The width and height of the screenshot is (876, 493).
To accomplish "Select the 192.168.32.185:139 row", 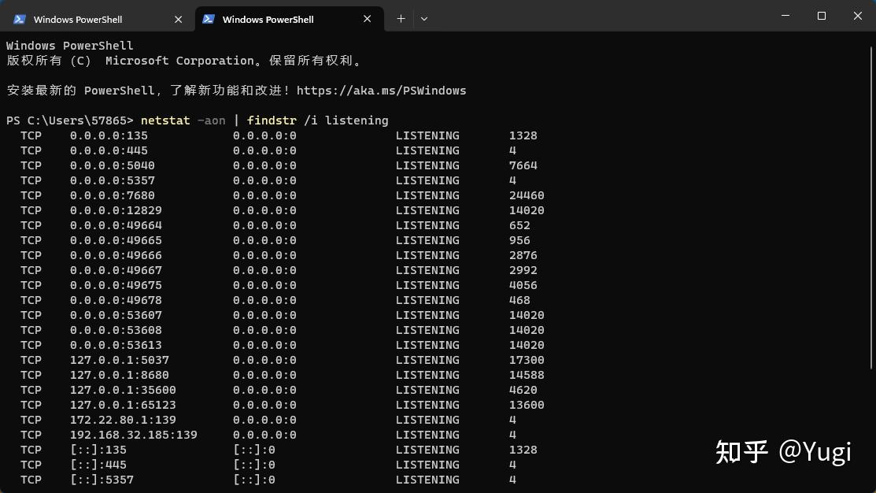I will 133,434.
